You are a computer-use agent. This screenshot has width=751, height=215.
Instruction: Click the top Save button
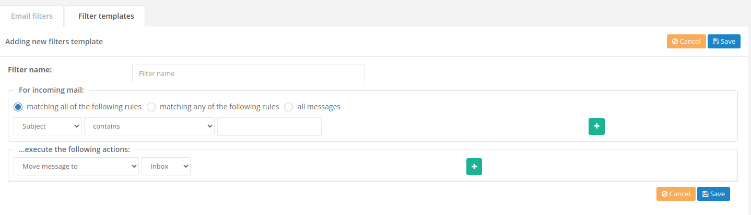(724, 42)
